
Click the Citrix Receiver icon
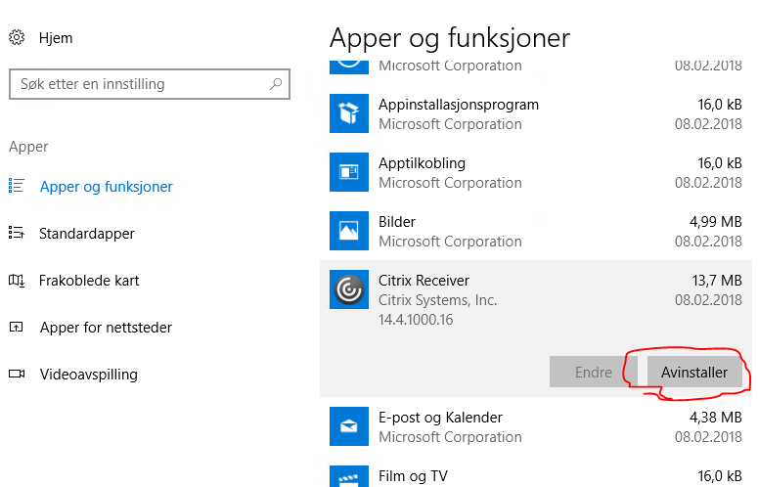tap(349, 289)
